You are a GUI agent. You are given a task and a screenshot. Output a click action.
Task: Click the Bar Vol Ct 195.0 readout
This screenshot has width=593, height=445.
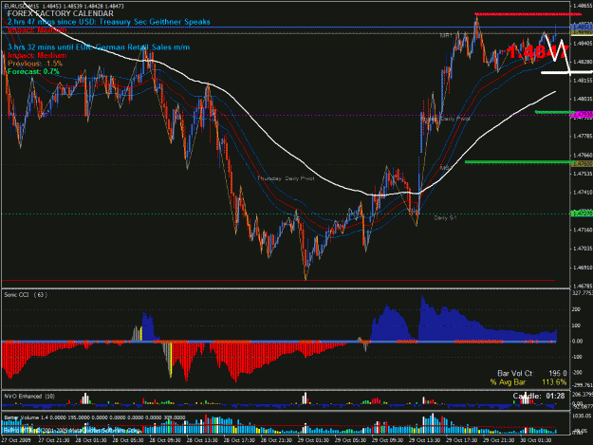coord(532,374)
